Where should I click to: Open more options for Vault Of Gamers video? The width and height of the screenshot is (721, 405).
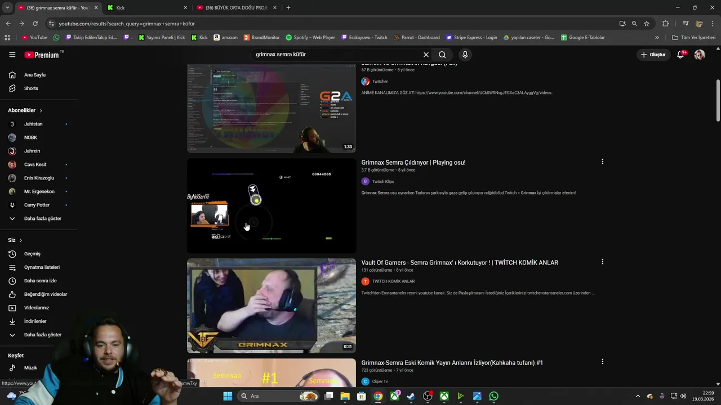602,262
